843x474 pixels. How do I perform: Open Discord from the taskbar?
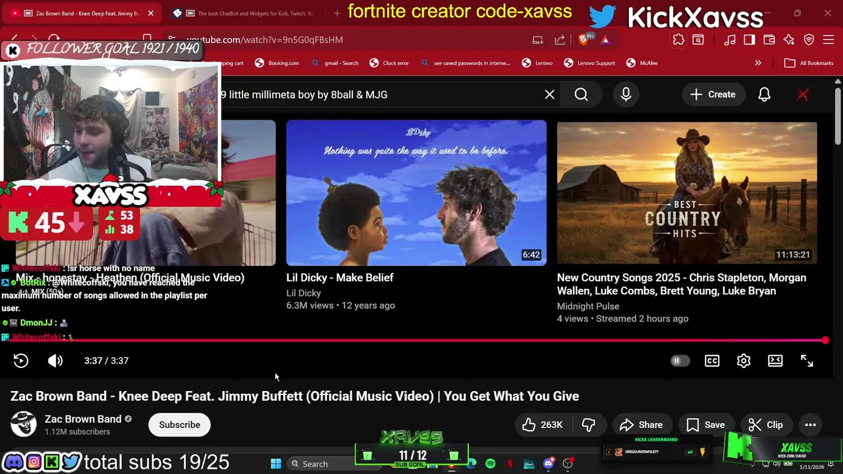pos(548,464)
